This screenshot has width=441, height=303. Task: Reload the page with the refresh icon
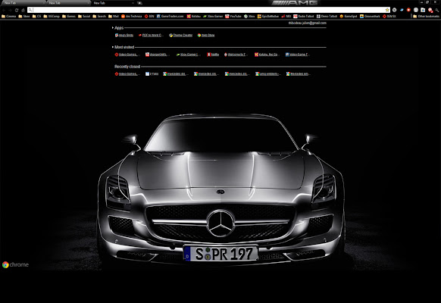point(17,10)
